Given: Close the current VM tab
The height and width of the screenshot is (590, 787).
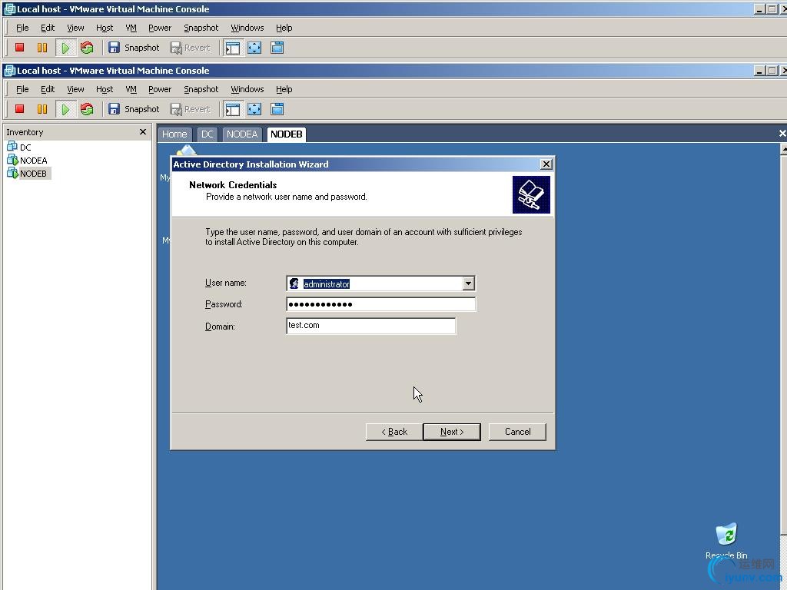Looking at the screenshot, I should (x=782, y=134).
